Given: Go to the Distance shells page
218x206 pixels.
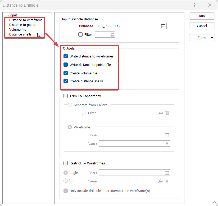Looking at the screenshot, I should pyautogui.click(x=20, y=34).
